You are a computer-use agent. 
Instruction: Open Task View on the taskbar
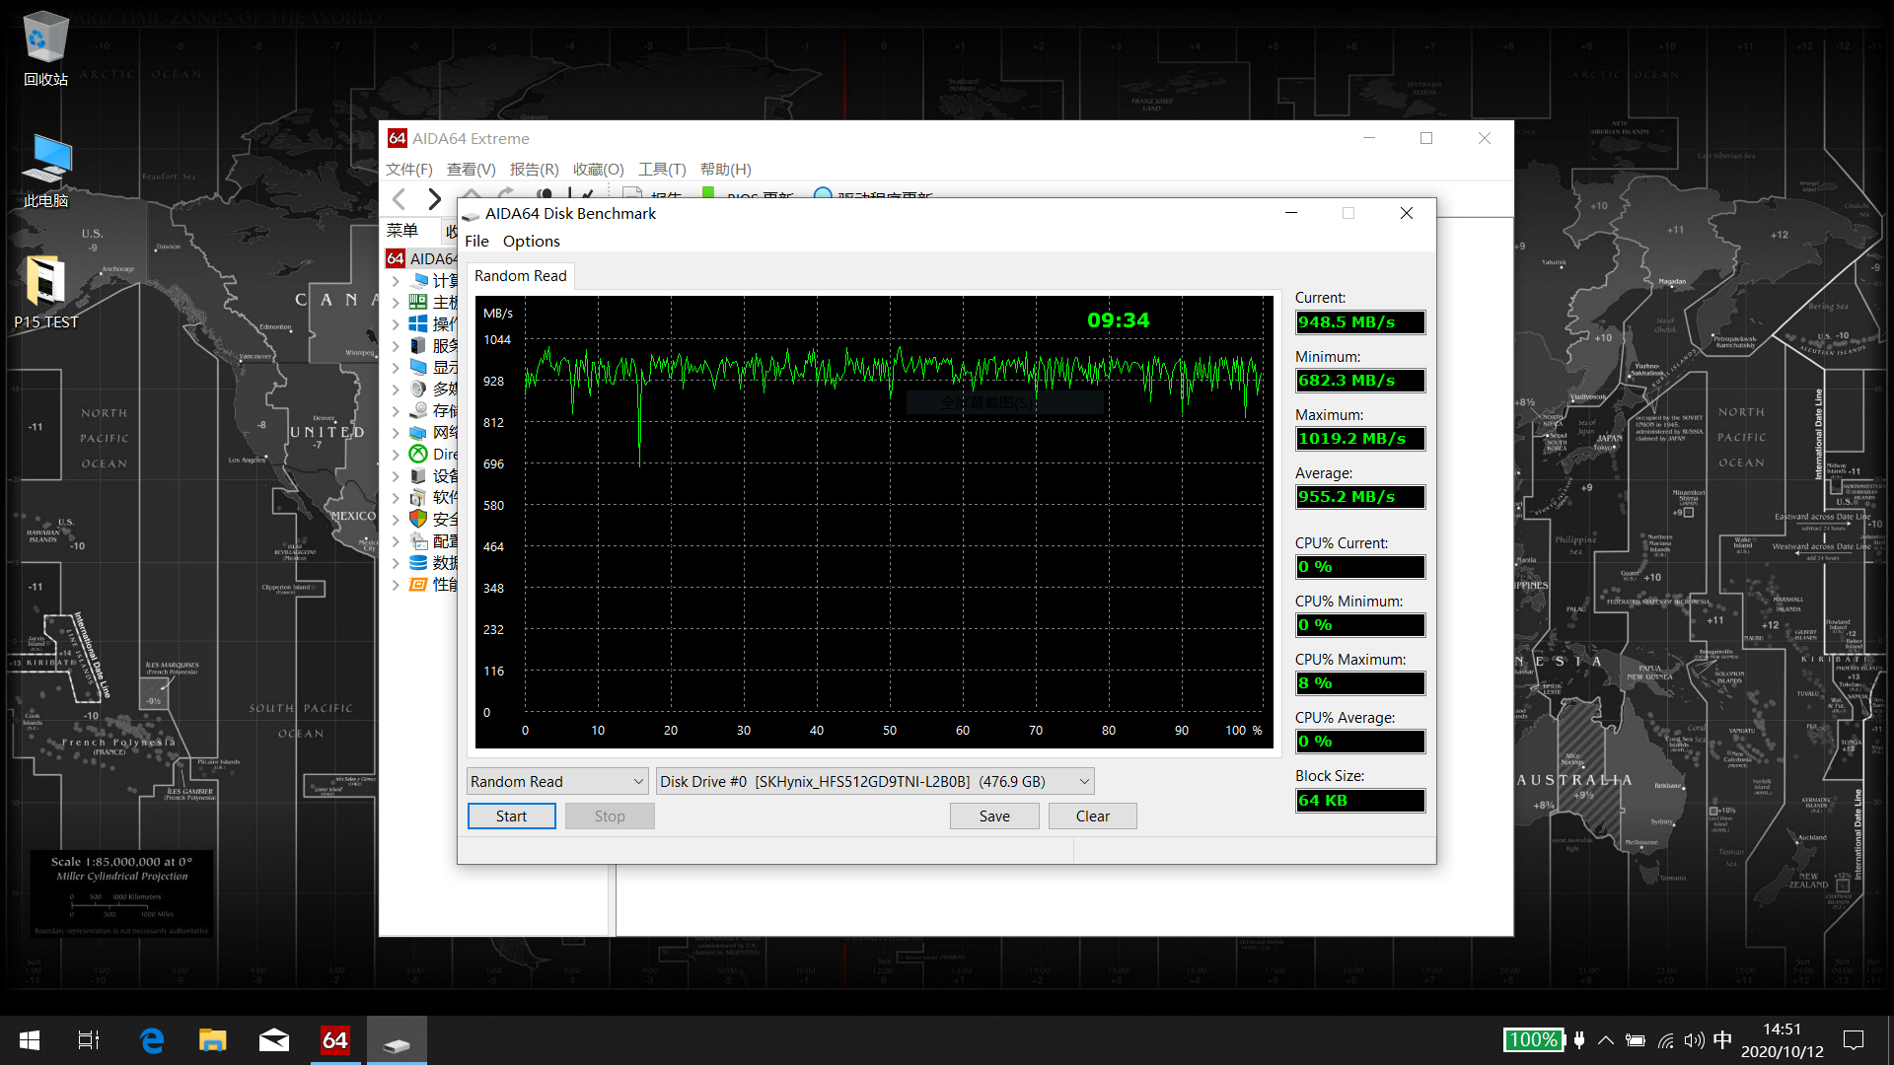[89, 1040]
